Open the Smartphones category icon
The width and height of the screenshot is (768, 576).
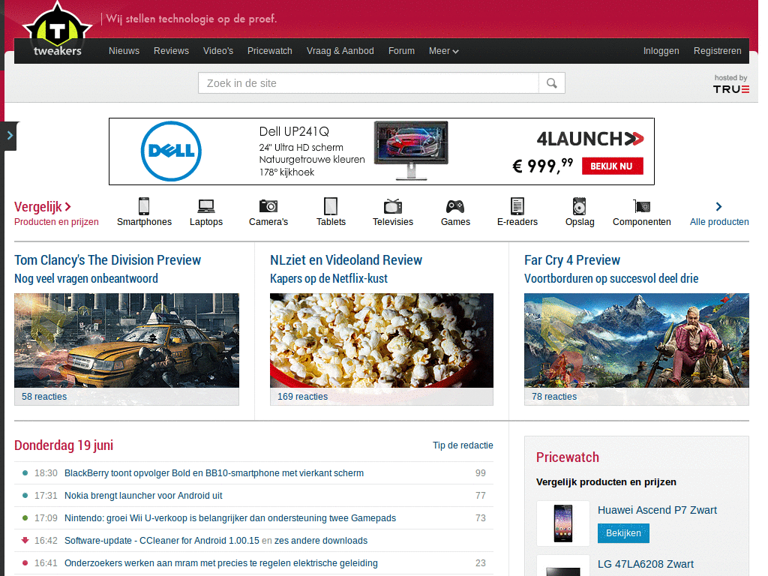(x=144, y=206)
